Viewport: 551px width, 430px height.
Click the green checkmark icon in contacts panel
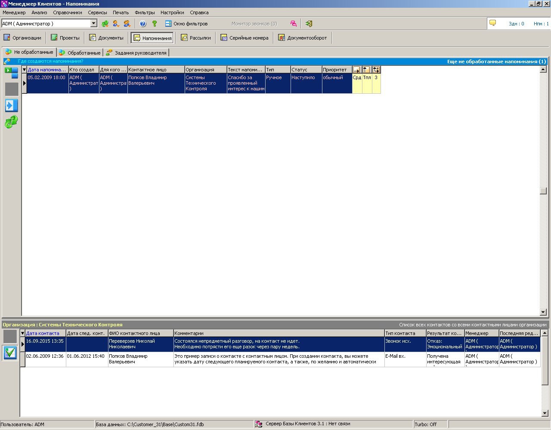click(x=10, y=353)
